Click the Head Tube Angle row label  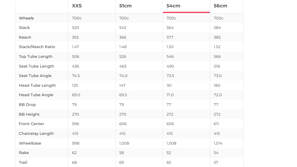tap(36, 95)
